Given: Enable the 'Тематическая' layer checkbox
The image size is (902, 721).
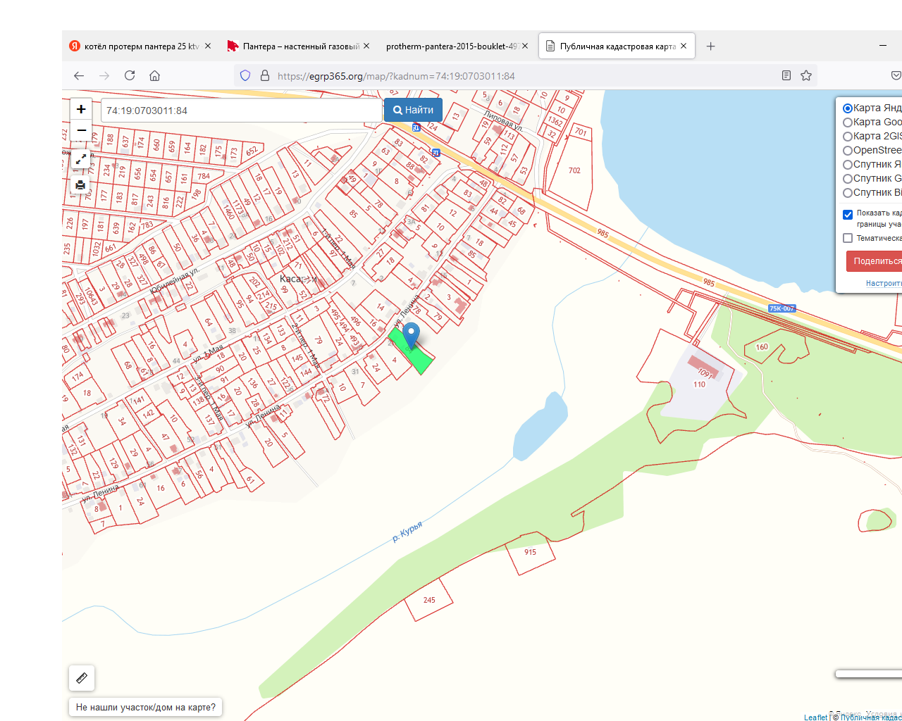Looking at the screenshot, I should 848,238.
